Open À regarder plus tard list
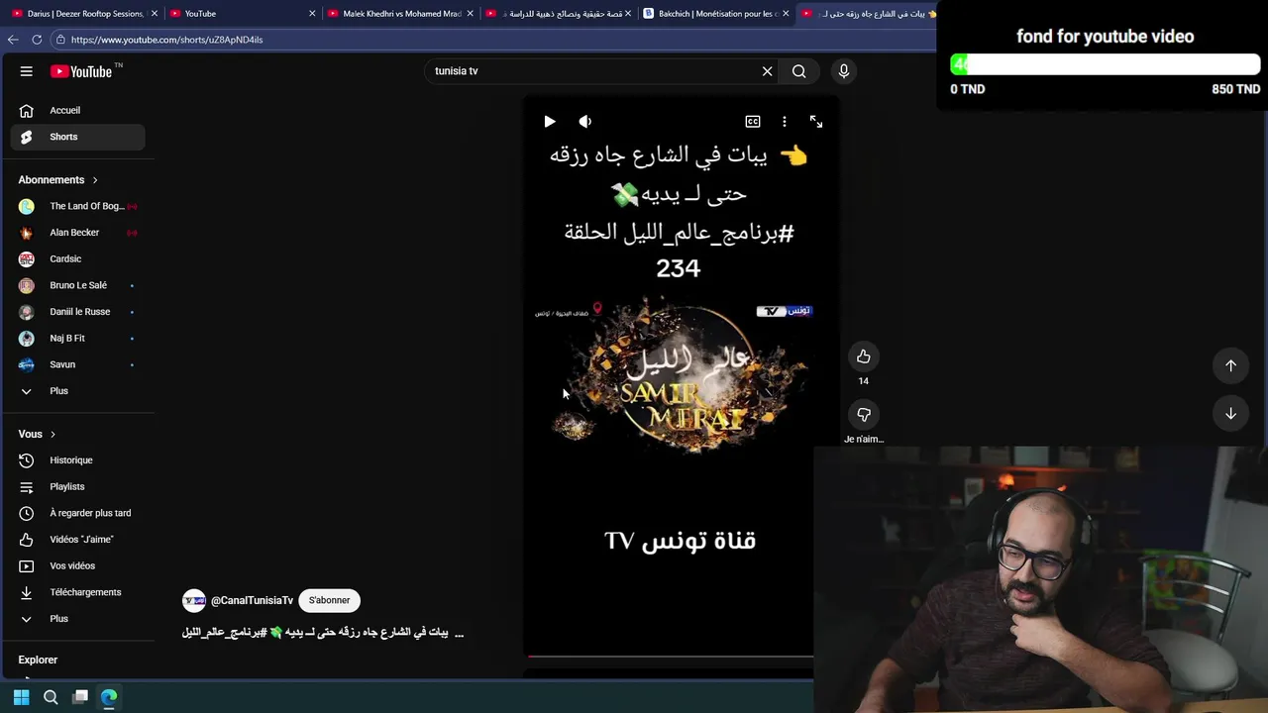Viewport: 1268px width, 713px height. point(77,513)
